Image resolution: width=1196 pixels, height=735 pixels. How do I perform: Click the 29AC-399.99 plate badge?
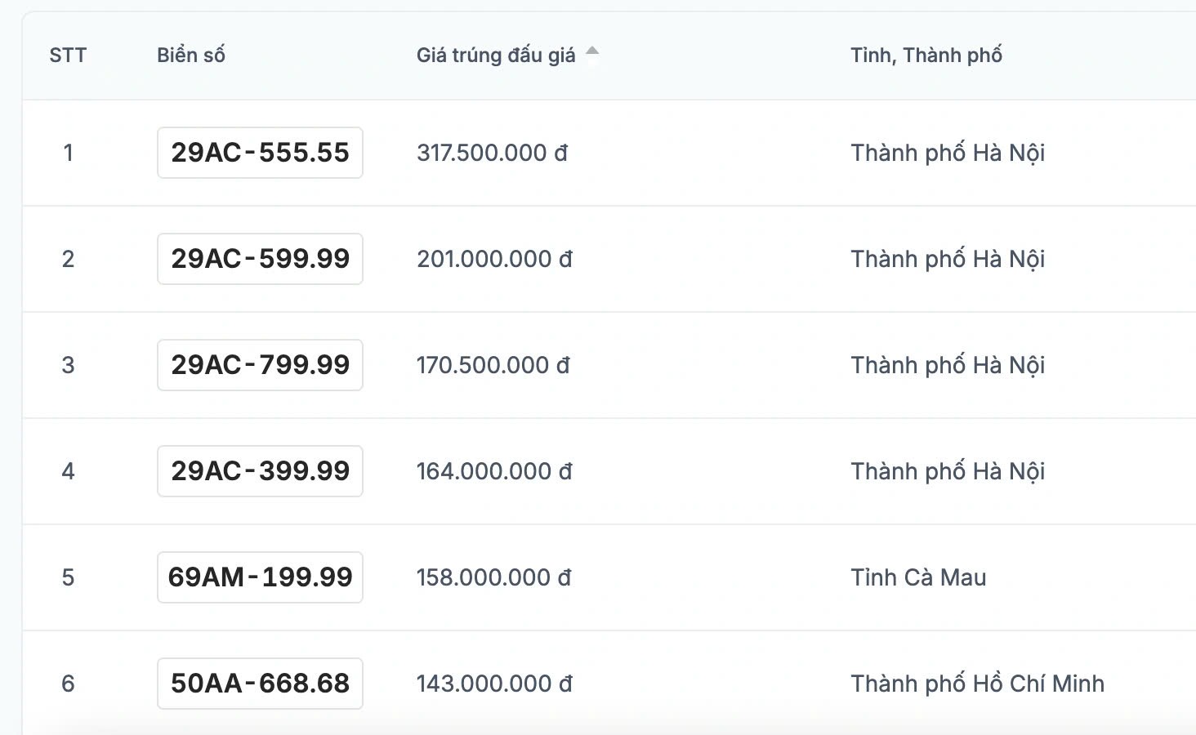pyautogui.click(x=260, y=471)
